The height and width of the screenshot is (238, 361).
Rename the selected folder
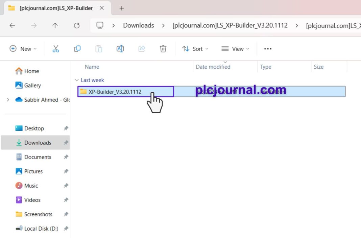coord(120,49)
